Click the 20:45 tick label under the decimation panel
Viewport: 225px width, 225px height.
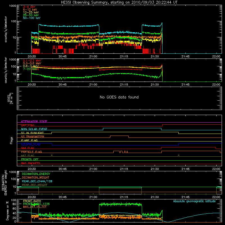pos(62,197)
